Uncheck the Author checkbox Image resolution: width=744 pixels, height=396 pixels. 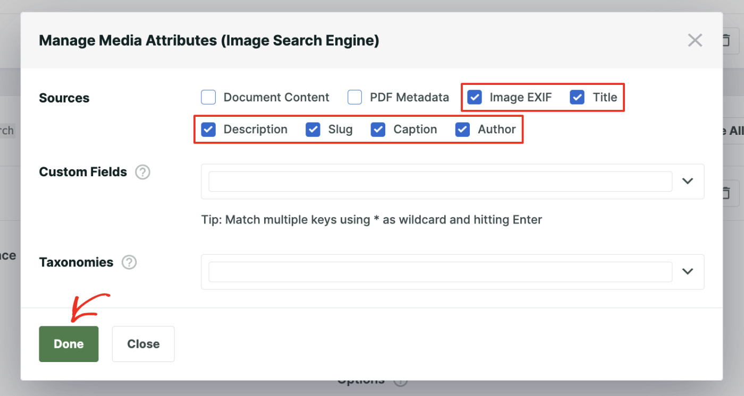click(x=462, y=129)
